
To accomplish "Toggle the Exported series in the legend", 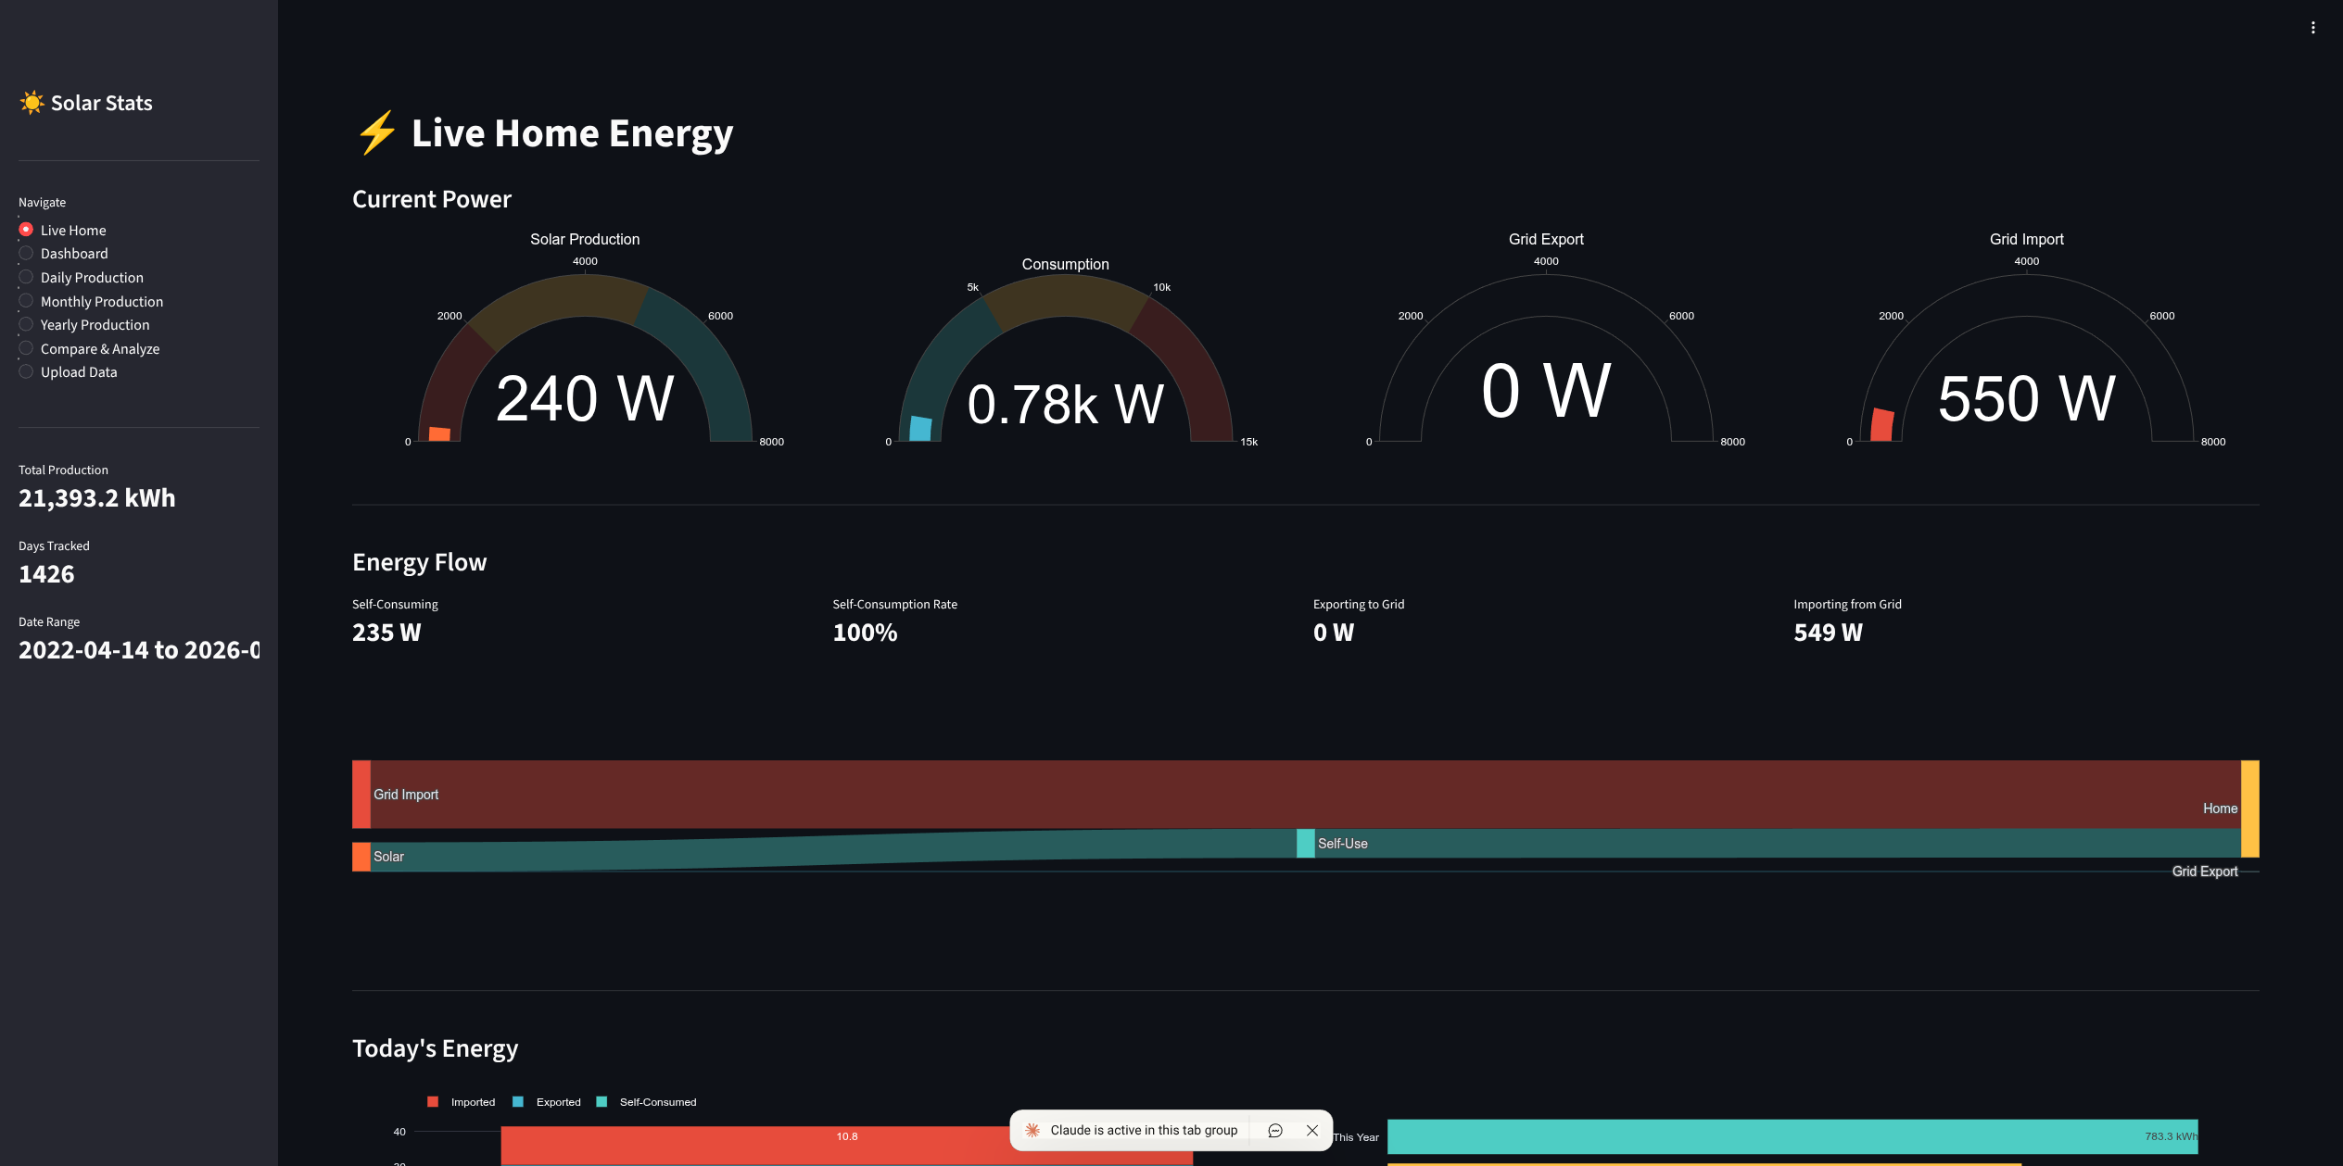I will tap(558, 1102).
